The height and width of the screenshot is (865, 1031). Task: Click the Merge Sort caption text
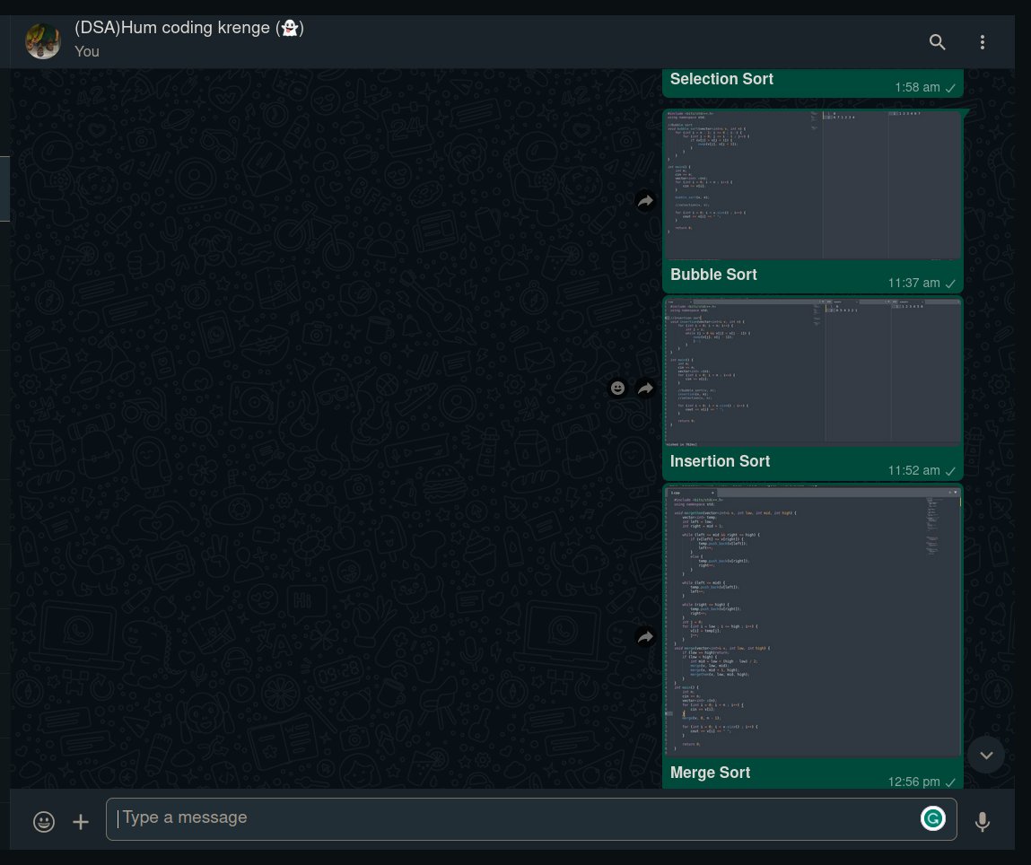(710, 773)
